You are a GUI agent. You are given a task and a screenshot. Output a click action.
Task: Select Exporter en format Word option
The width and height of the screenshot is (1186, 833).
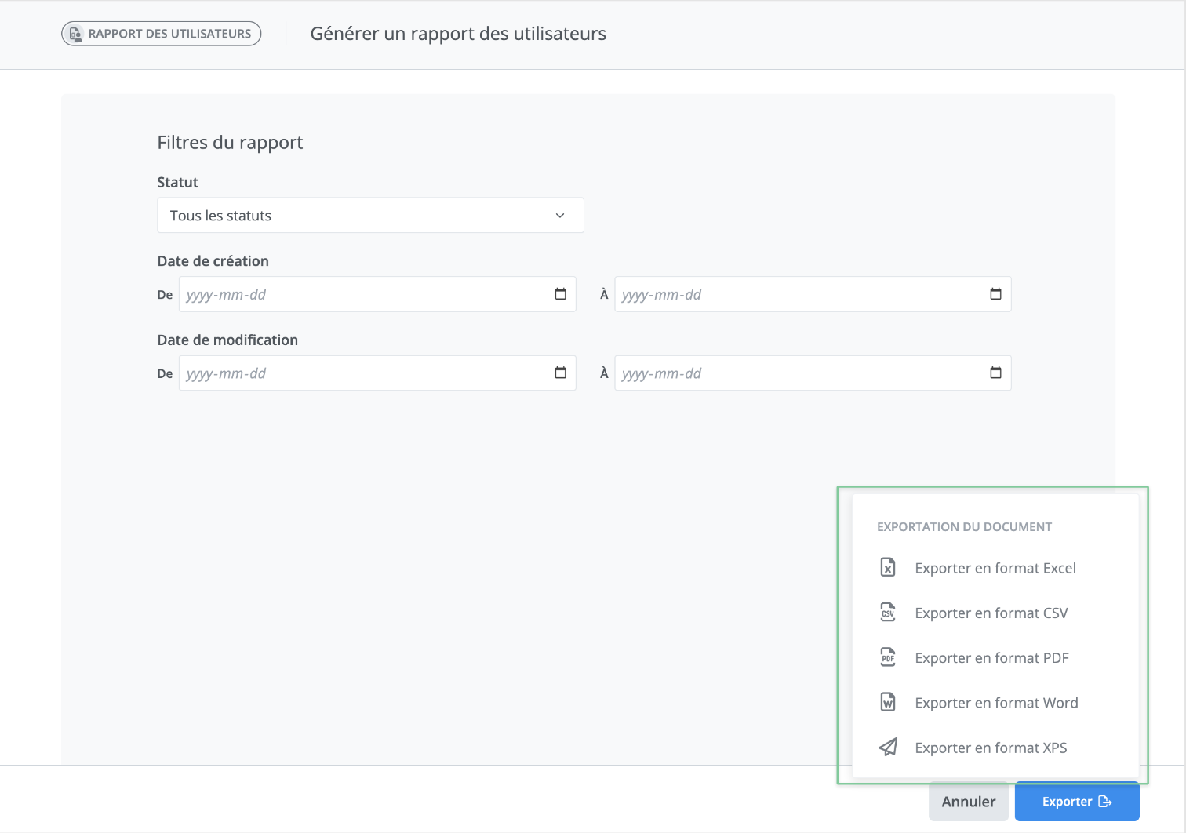(996, 703)
